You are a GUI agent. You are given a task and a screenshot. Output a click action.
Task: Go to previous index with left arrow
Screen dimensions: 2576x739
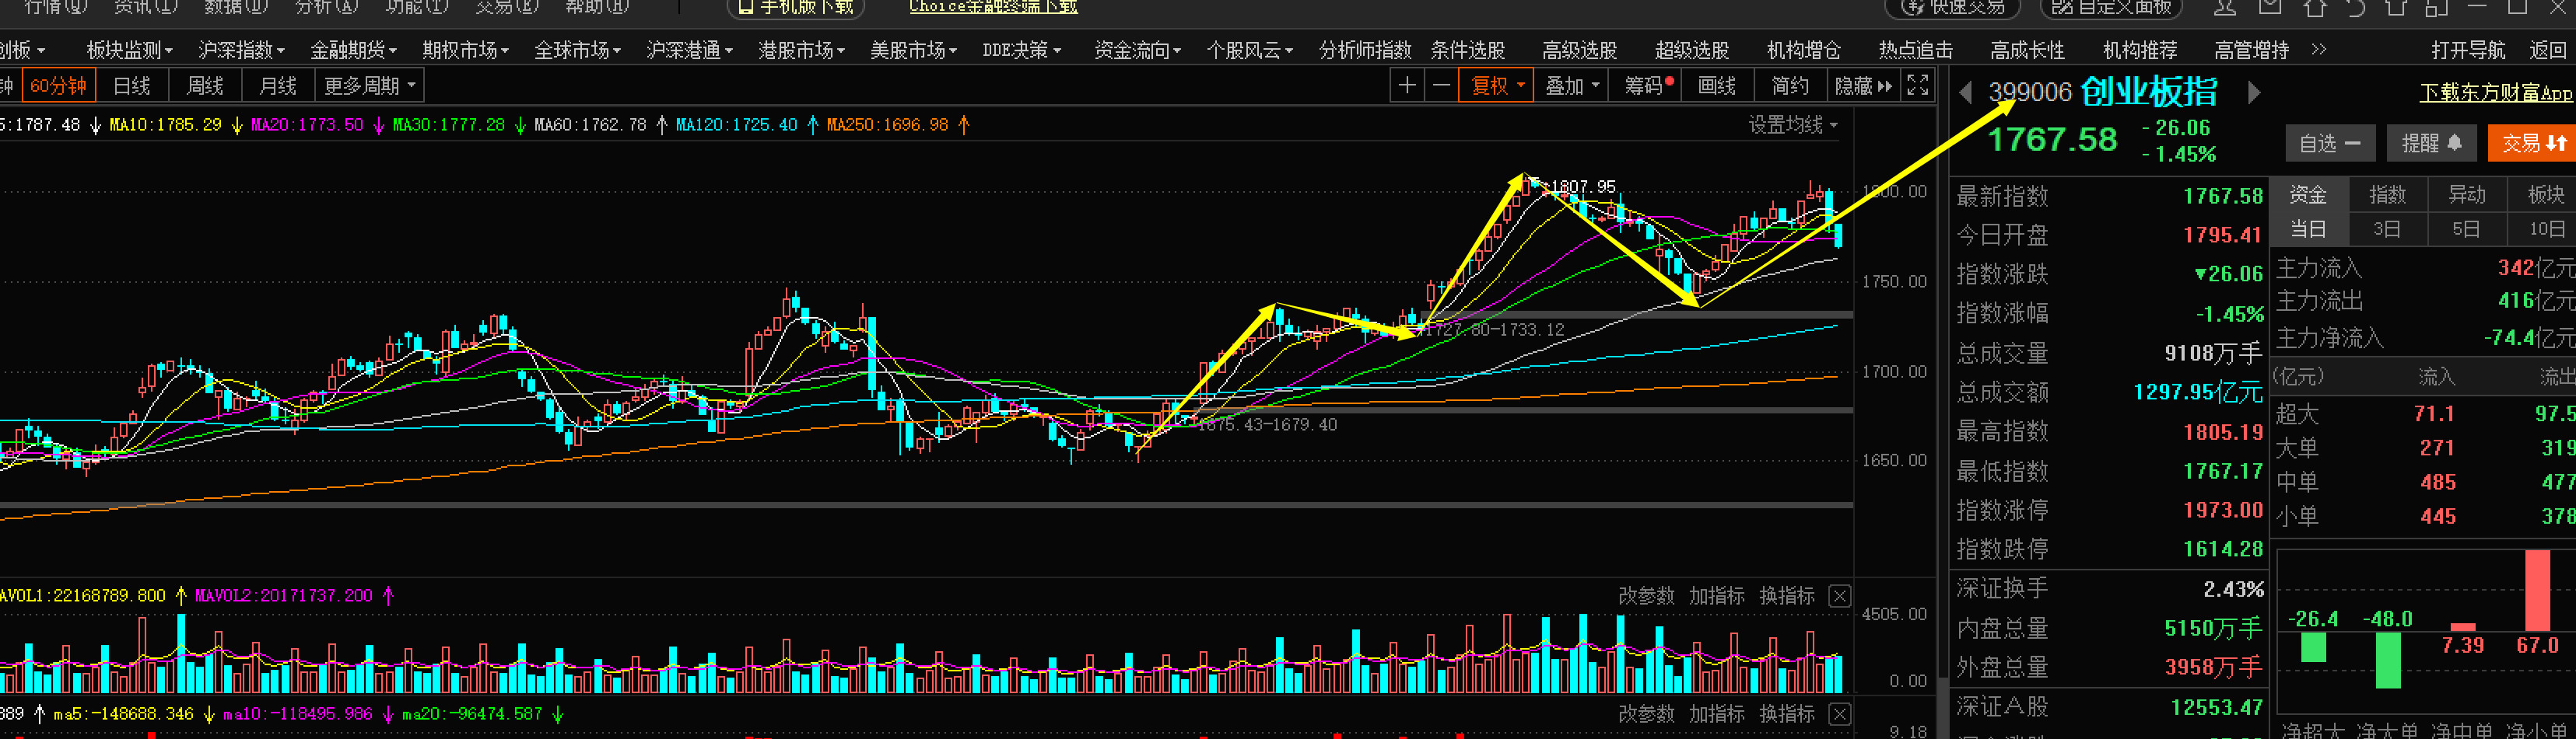point(1965,93)
